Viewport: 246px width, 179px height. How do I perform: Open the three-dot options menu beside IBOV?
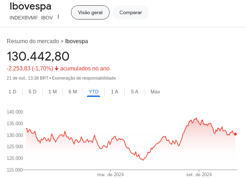pos(58,17)
